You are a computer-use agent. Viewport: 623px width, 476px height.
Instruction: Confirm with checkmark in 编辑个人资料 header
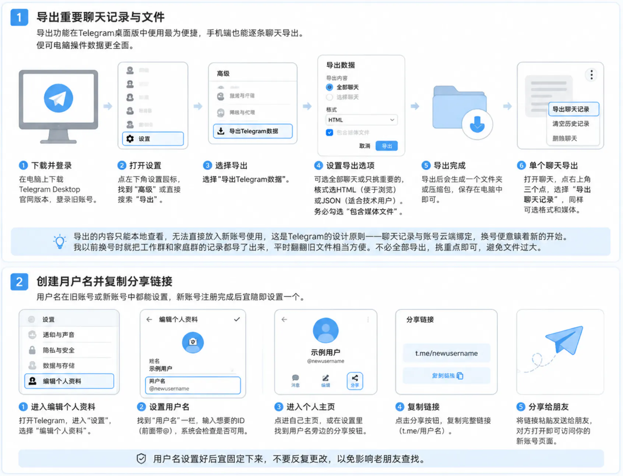237,320
